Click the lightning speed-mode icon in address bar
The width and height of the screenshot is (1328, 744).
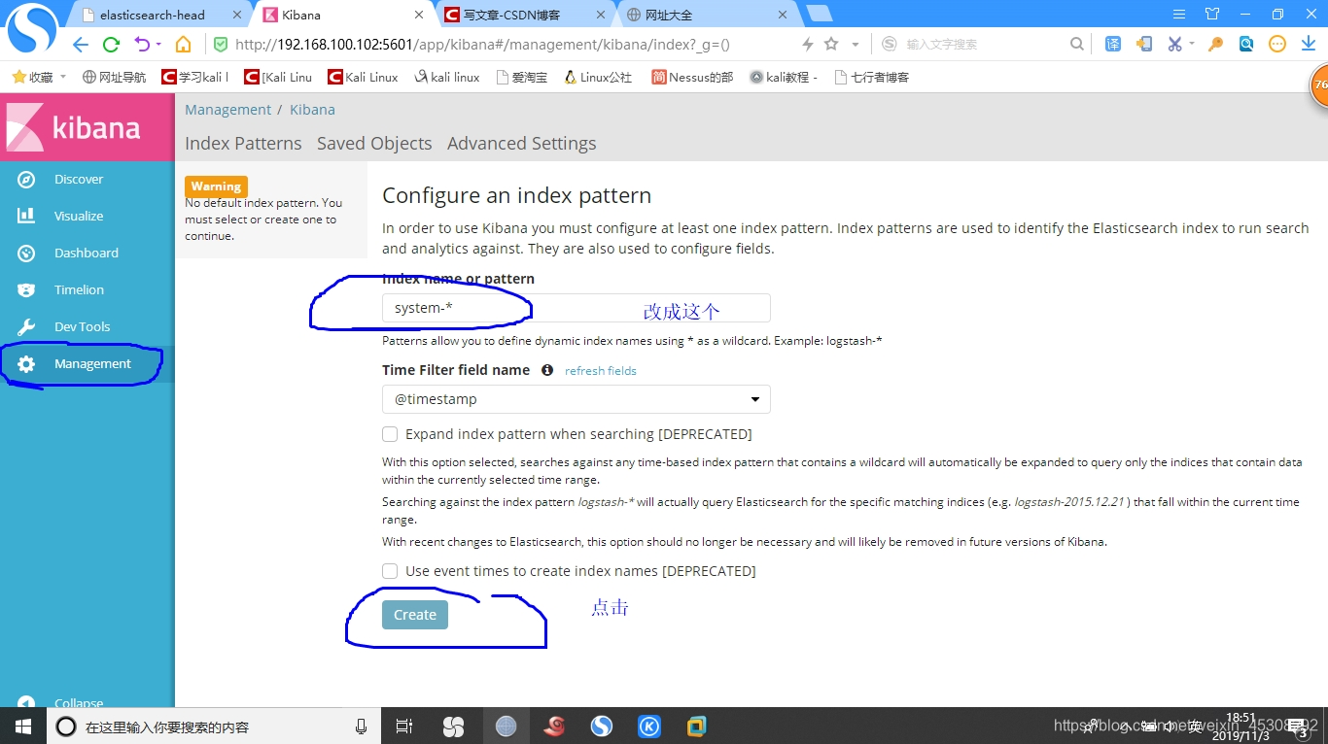[x=807, y=45]
